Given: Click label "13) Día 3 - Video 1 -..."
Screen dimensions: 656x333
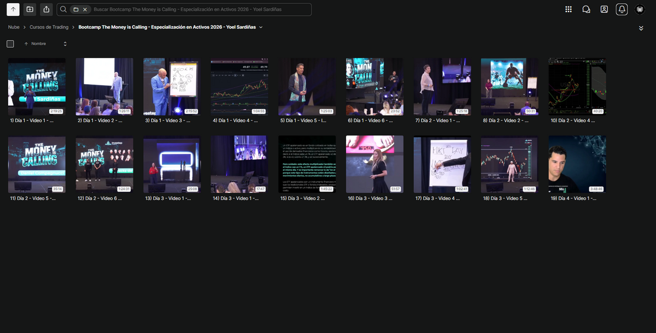Looking at the screenshot, I should [x=168, y=199].
